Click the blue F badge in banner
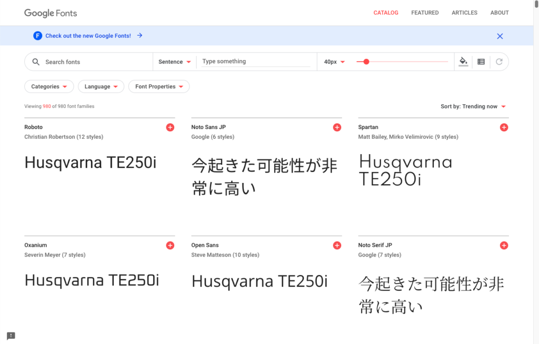This screenshot has height=344, width=539. coord(37,36)
